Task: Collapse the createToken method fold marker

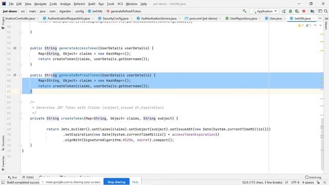Action: pos(21,119)
